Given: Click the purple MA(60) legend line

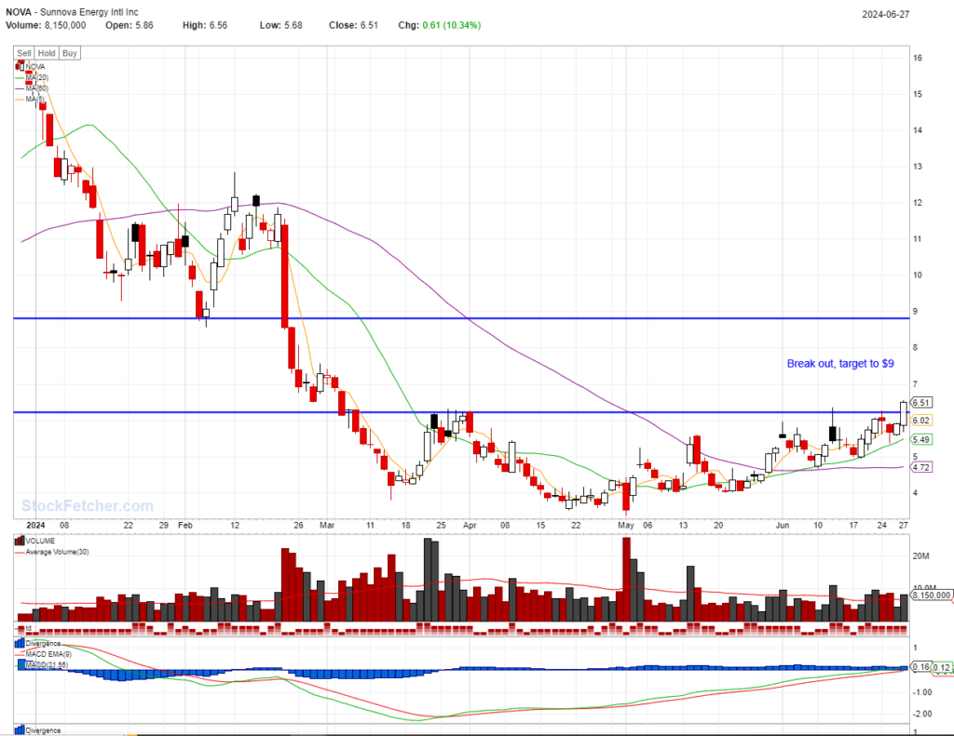Looking at the screenshot, I should pos(20,88).
